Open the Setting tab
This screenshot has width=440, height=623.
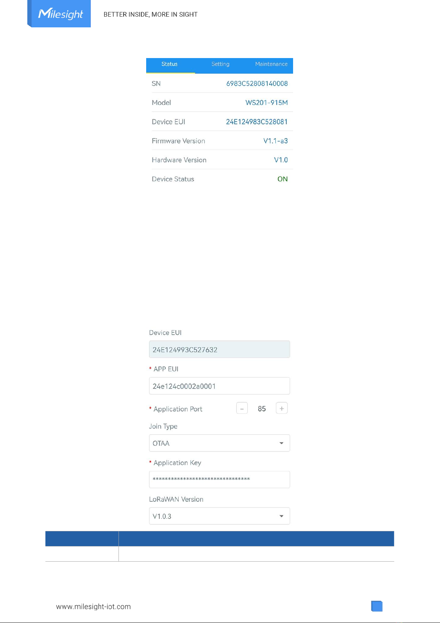220,64
